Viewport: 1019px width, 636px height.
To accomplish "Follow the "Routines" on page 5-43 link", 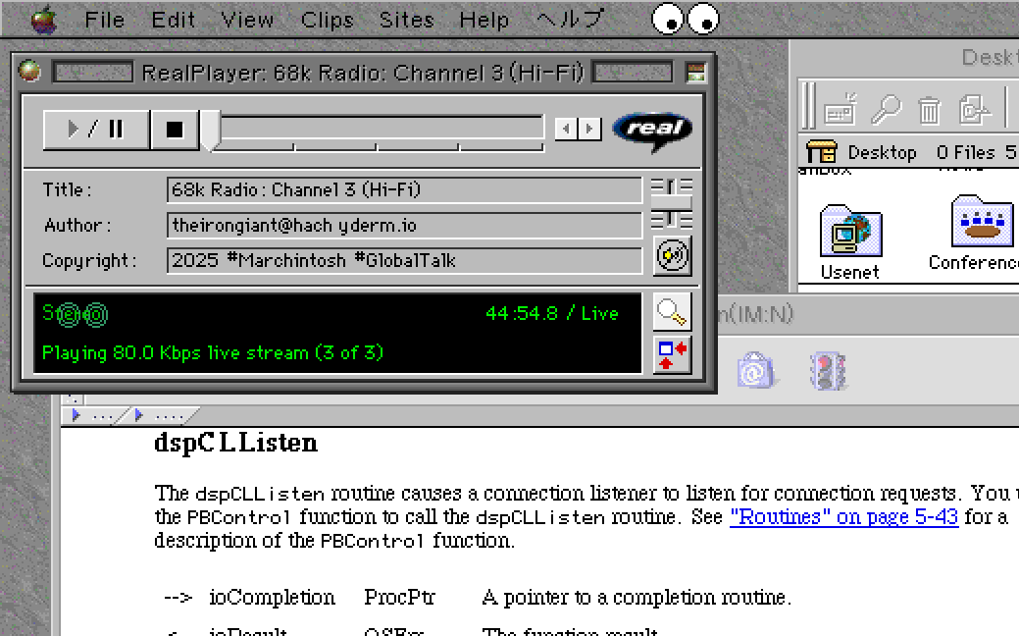I will click(x=843, y=517).
